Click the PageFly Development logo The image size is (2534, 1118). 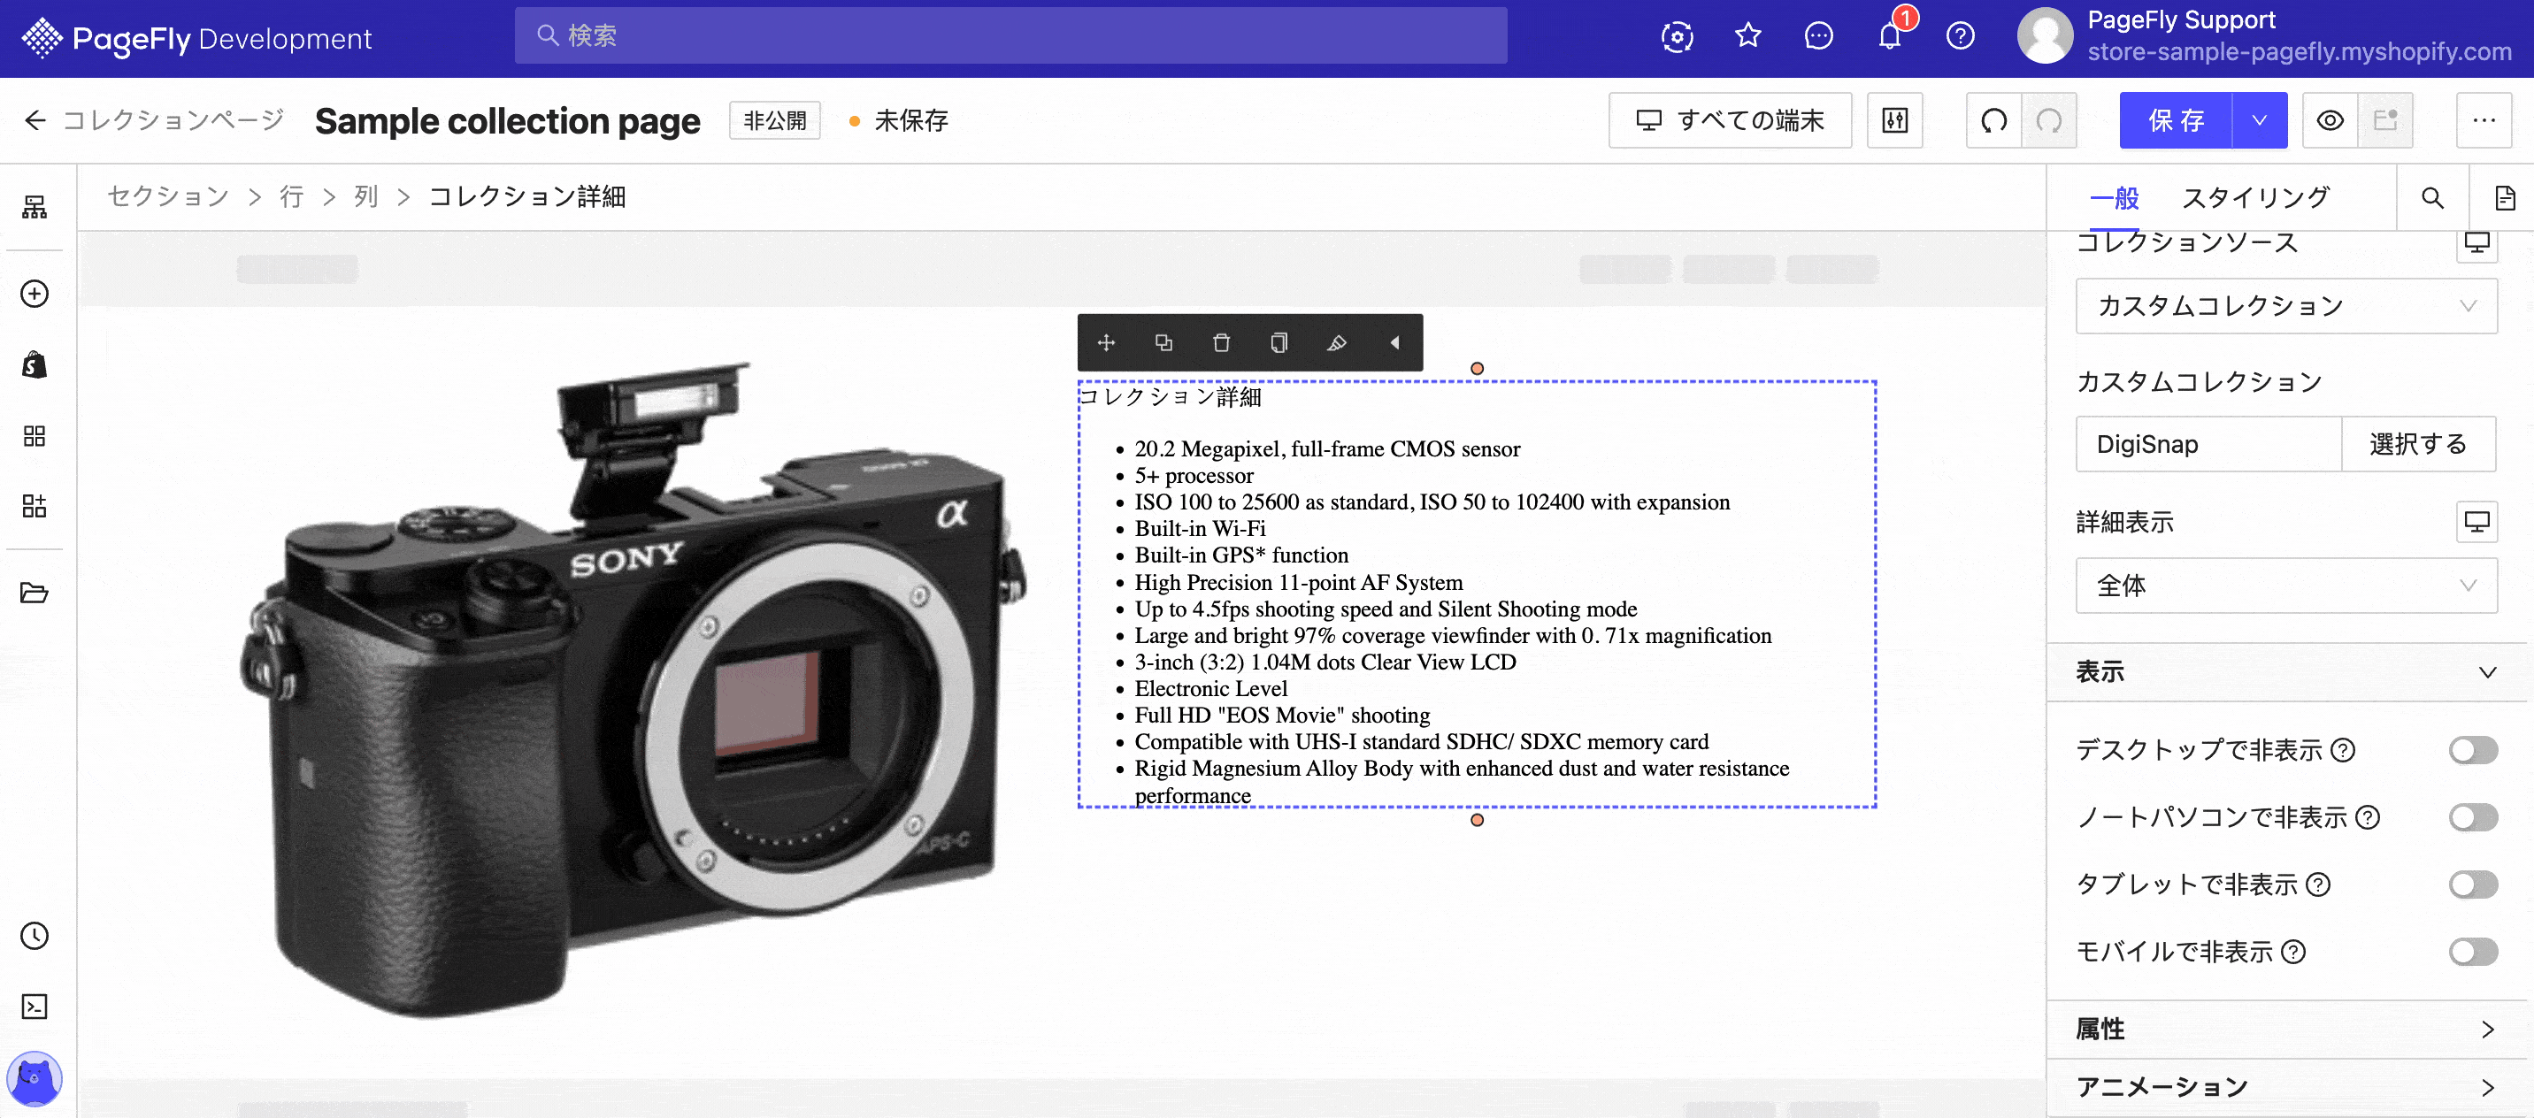pyautogui.click(x=196, y=38)
